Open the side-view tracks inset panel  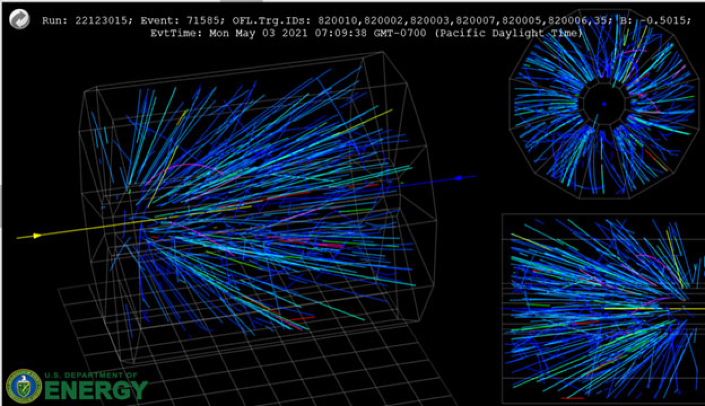603,309
